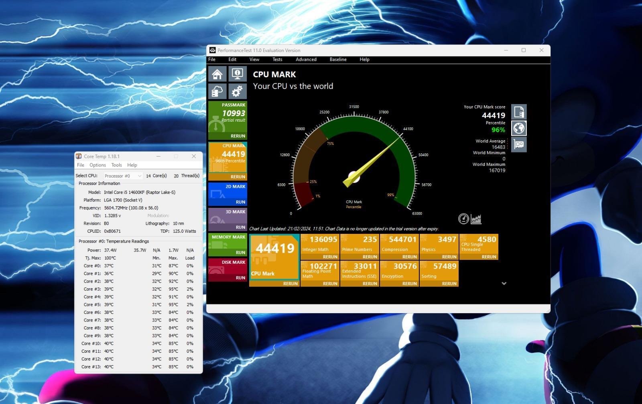Viewport: 642px width, 404px height.
Task: Click the Integer Math score 136095
Action: coord(323,239)
